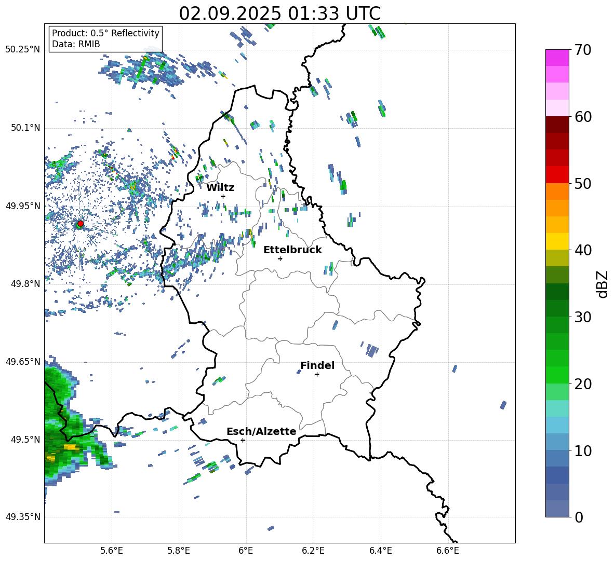The image size is (615, 561).
Task: Click the Esch/Alzette city label
Action: point(261,431)
